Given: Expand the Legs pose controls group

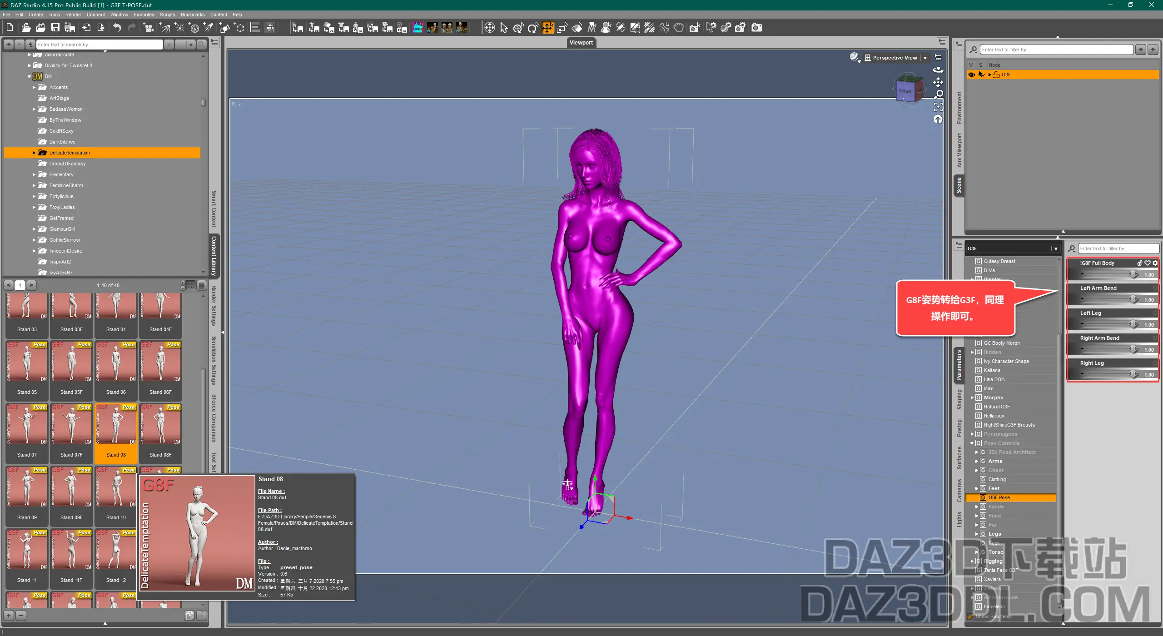Looking at the screenshot, I should coord(977,534).
